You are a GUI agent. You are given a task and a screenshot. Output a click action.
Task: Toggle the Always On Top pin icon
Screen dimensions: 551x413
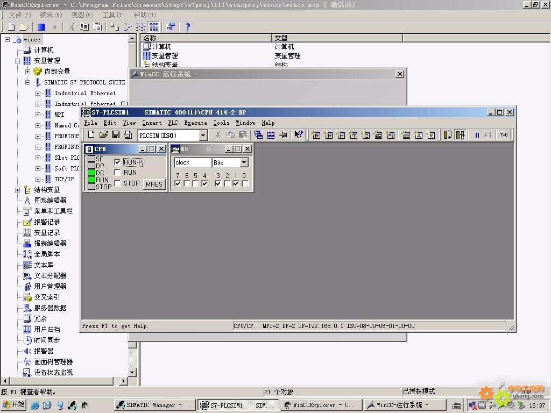pyautogui.click(x=283, y=135)
